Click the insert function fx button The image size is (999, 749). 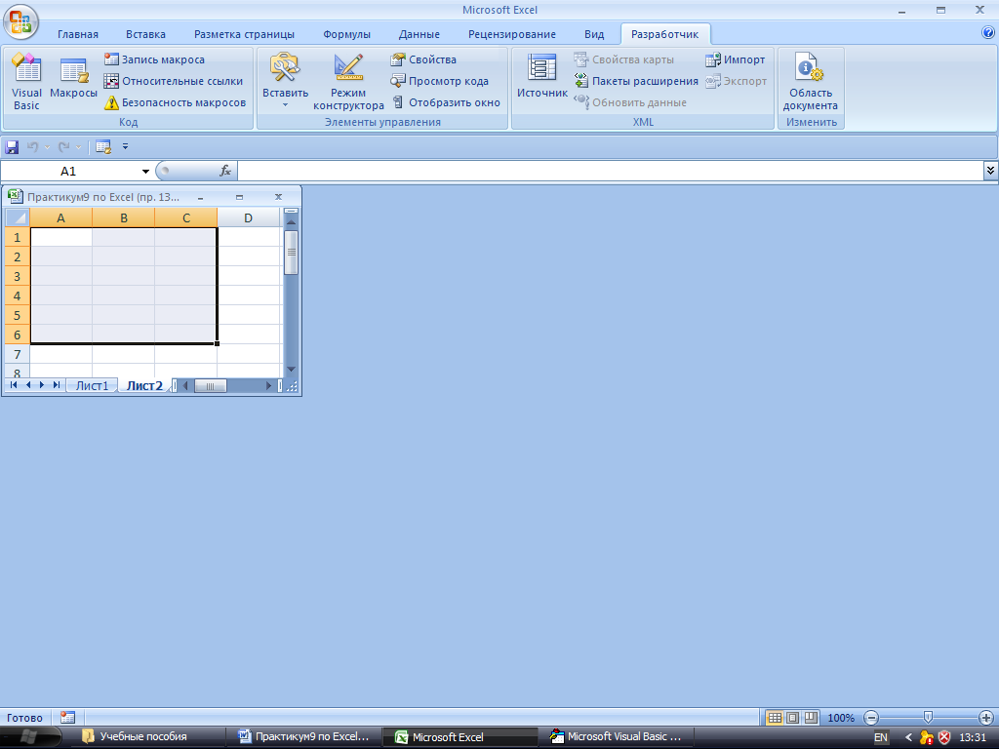tap(225, 171)
